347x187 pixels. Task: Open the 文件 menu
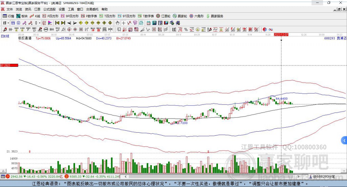tap(9, 9)
